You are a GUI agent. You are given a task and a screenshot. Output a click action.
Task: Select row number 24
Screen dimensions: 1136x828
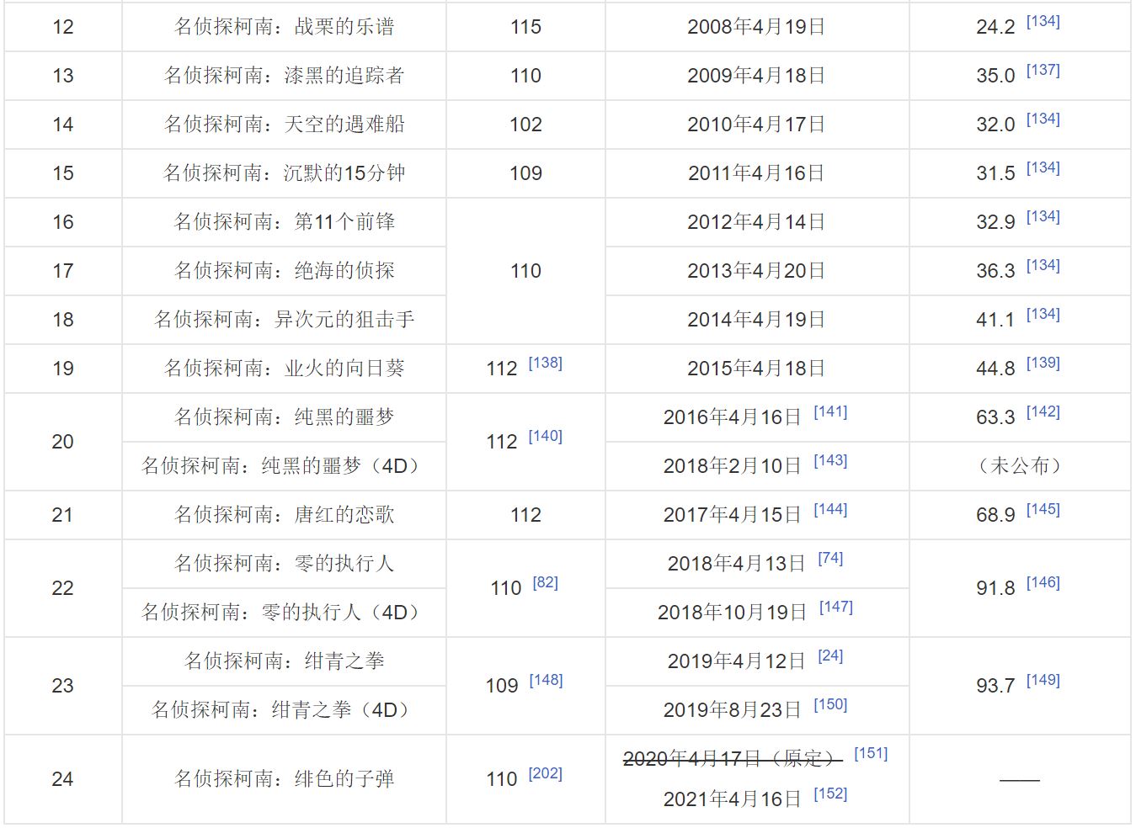pos(63,779)
